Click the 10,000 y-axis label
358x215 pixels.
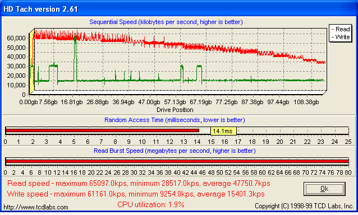(x=16, y=85)
